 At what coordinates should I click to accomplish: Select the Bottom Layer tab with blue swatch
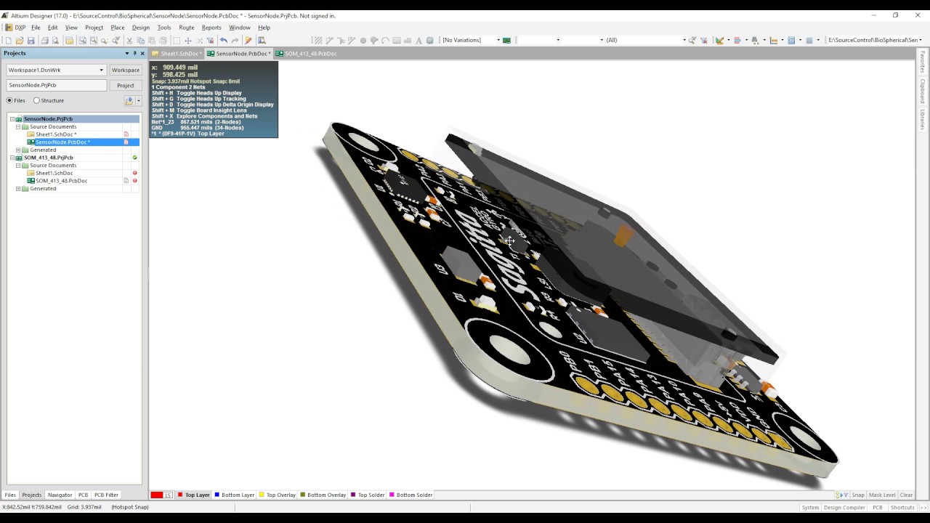(234, 495)
